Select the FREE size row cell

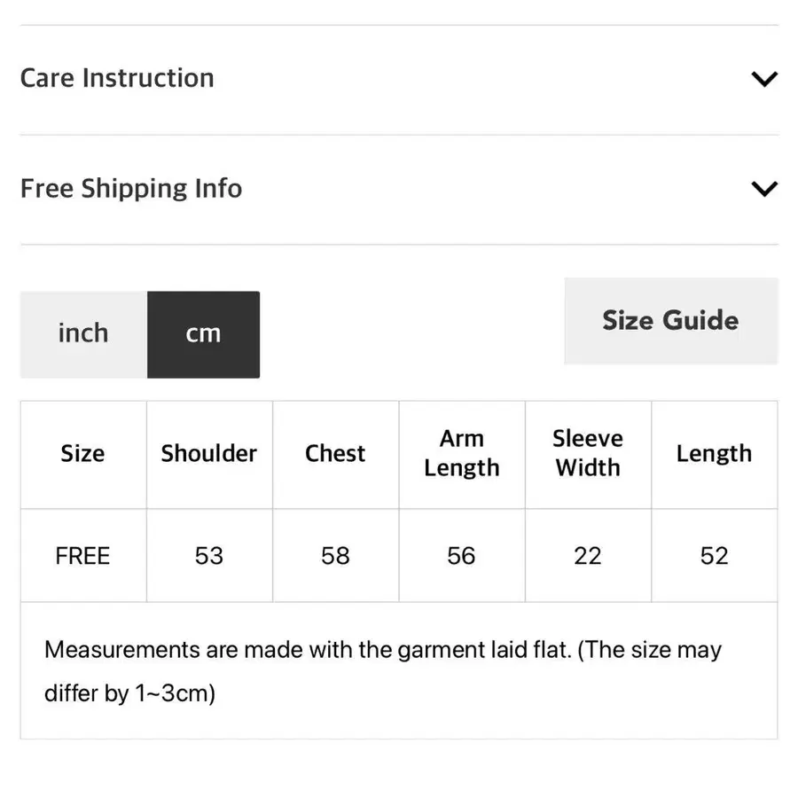(x=82, y=556)
